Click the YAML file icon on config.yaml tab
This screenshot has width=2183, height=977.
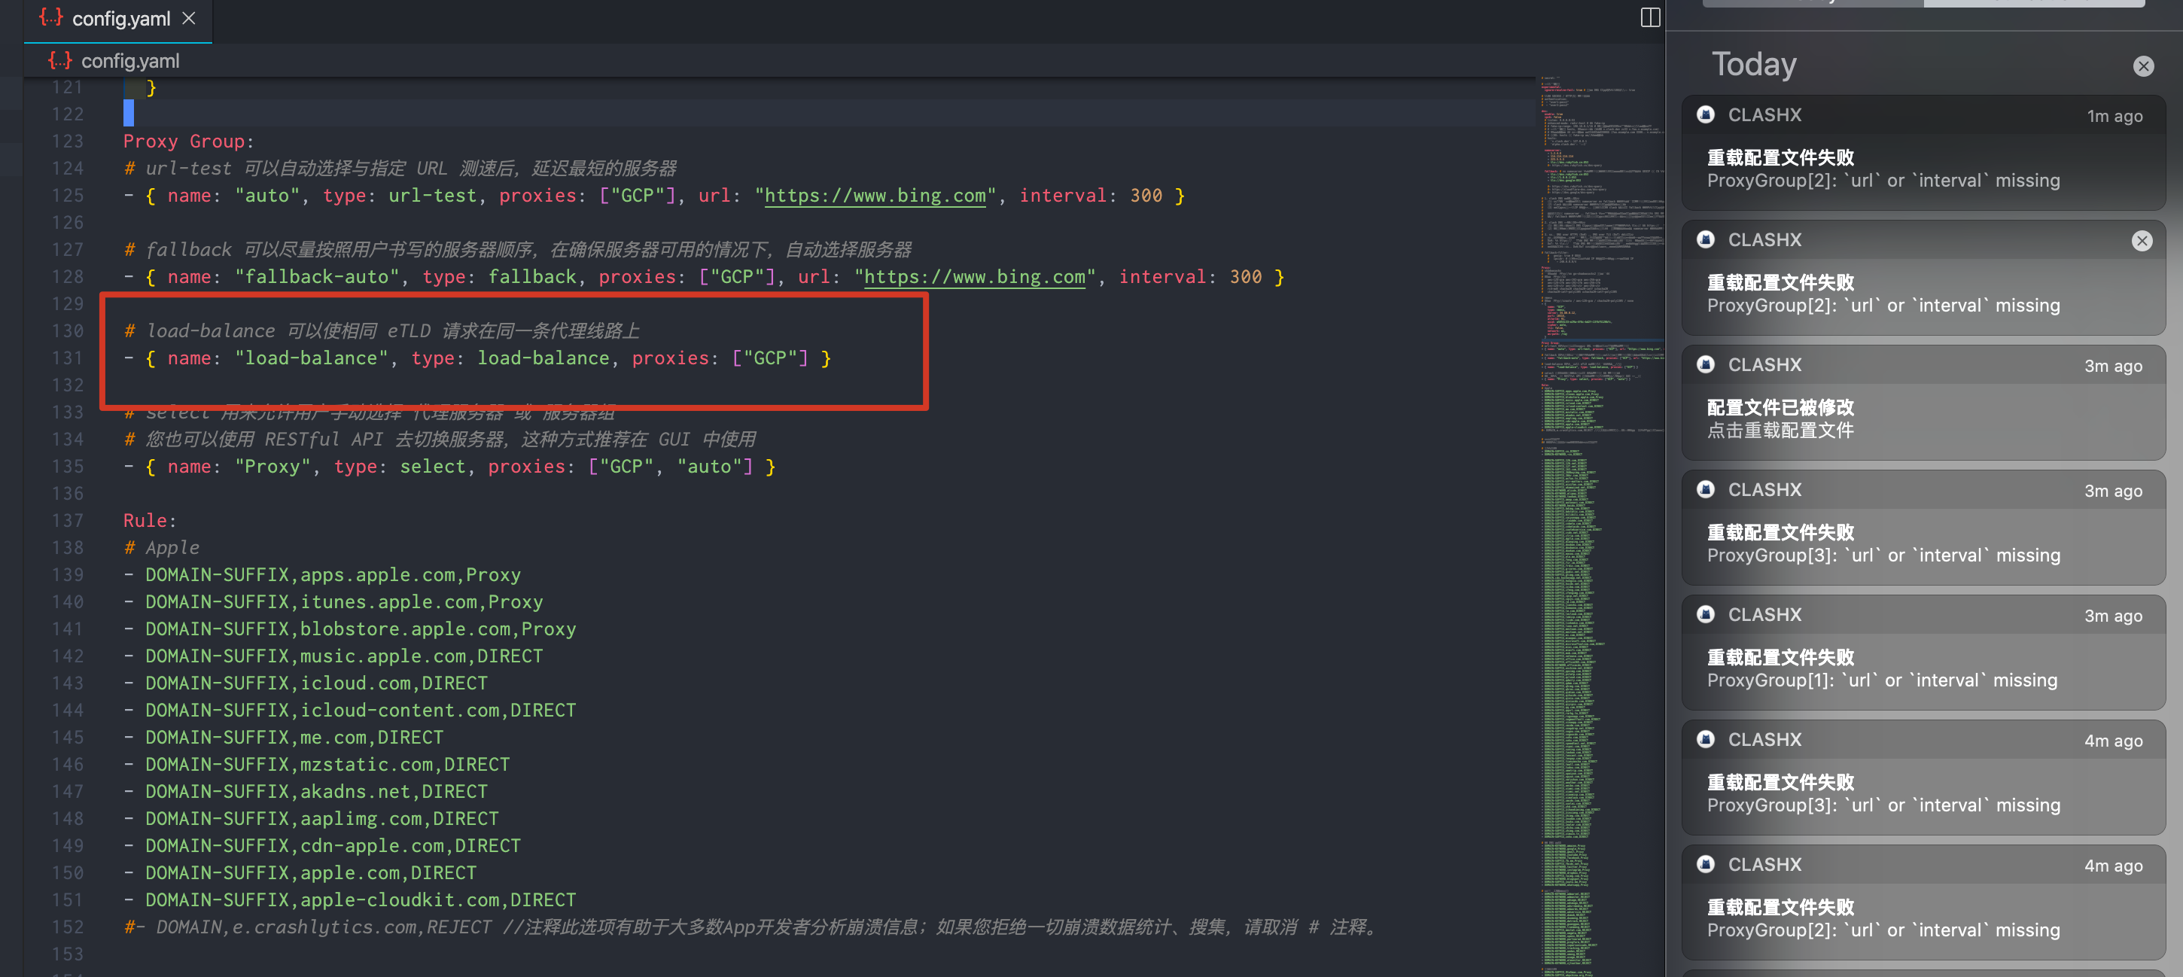[51, 18]
